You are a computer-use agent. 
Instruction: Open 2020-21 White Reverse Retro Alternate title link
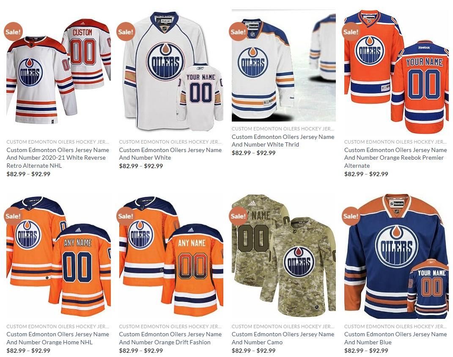pos(58,158)
